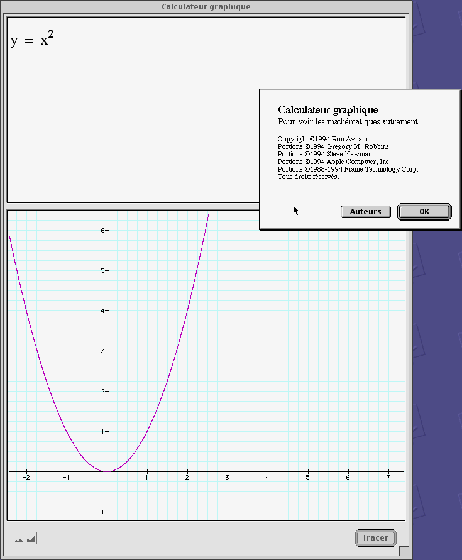462x560 pixels.
Task: Click the zoom out small-mountains icon
Action: point(19,538)
